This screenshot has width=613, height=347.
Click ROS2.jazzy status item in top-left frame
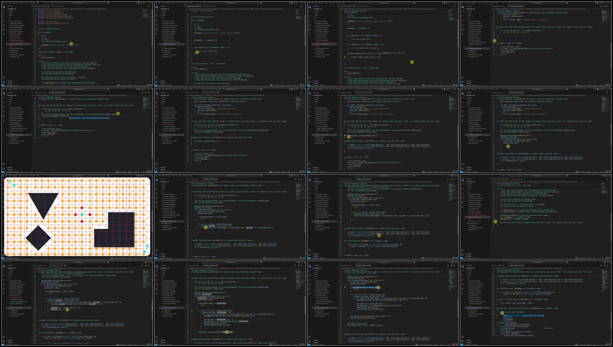[9, 85]
